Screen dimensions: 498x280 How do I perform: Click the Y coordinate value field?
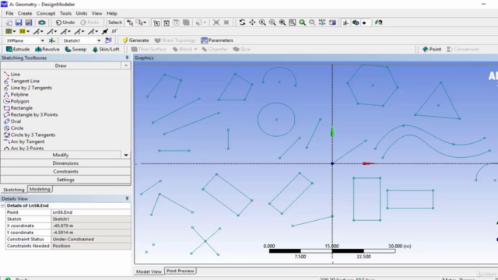(91, 233)
